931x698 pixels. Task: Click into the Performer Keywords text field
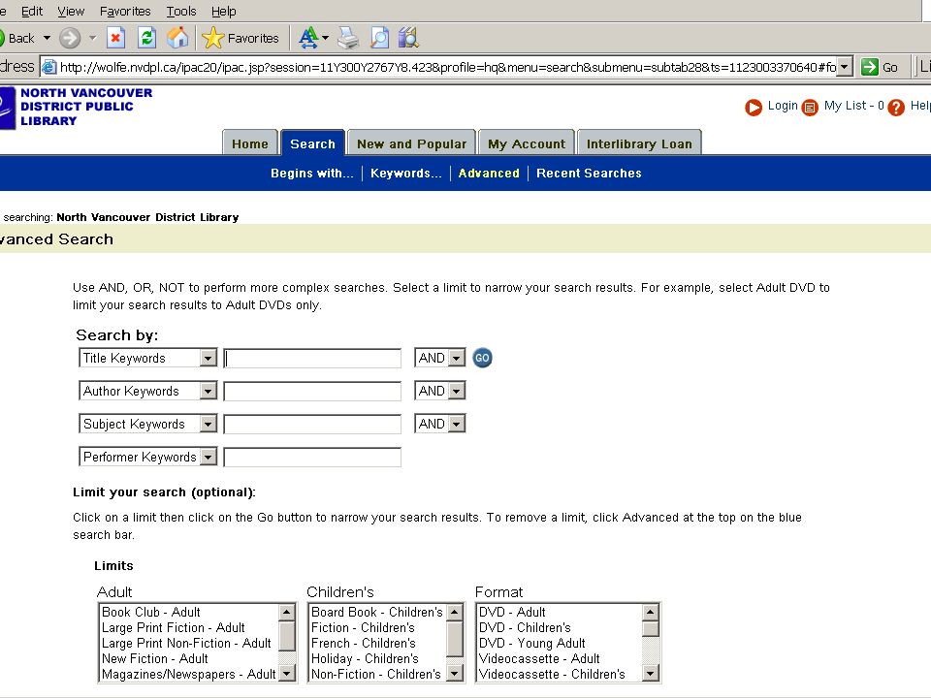(312, 458)
